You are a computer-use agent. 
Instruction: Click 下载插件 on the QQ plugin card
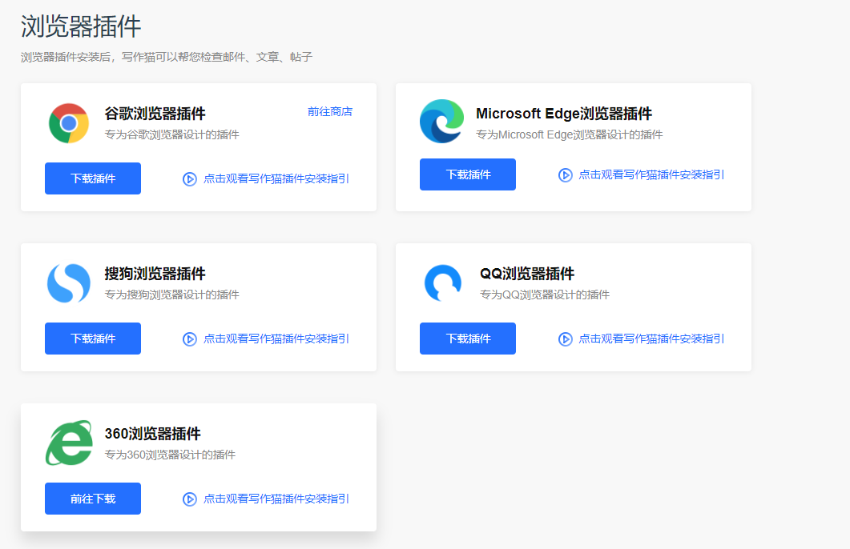(467, 338)
